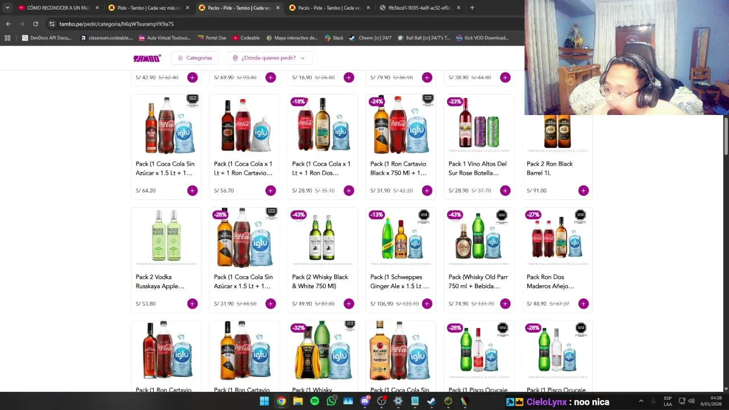Screen dimensions: 729x410
Task: Open Vino Altos Del Sur Rose product image
Action: pos(479,125)
